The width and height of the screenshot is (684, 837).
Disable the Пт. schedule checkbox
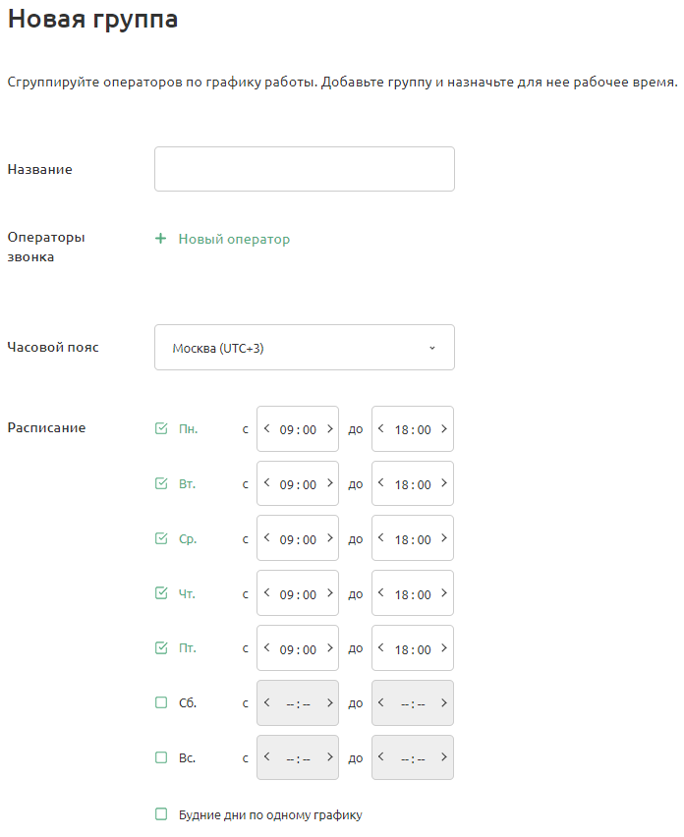click(161, 648)
